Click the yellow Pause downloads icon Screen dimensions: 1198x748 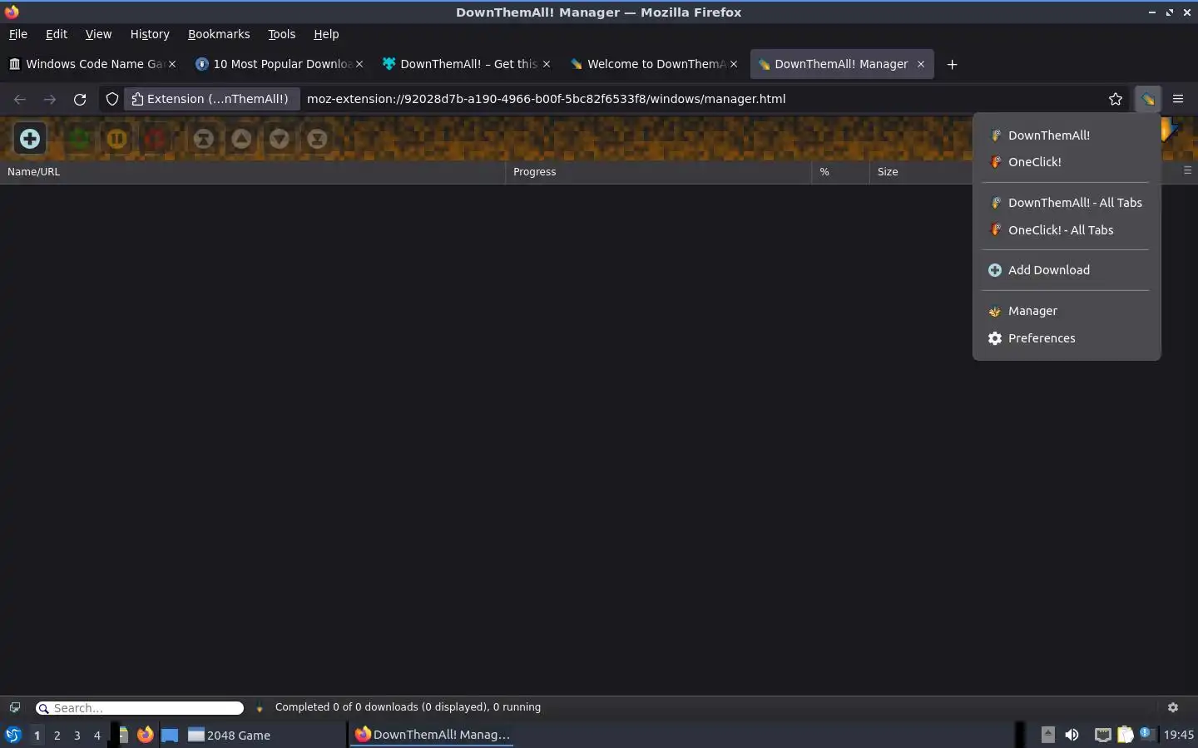pyautogui.click(x=116, y=139)
